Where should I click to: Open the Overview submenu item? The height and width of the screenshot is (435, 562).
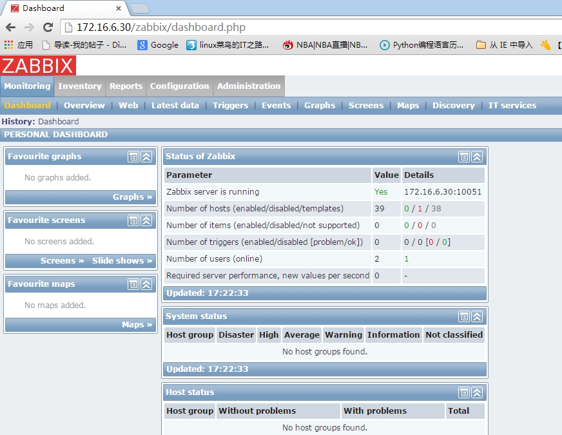(x=84, y=105)
